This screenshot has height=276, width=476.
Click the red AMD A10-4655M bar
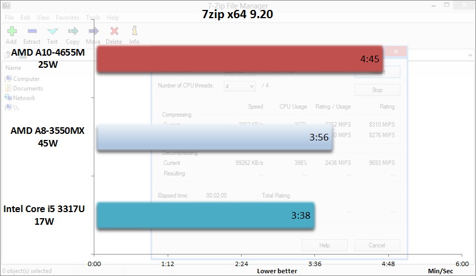240,59
